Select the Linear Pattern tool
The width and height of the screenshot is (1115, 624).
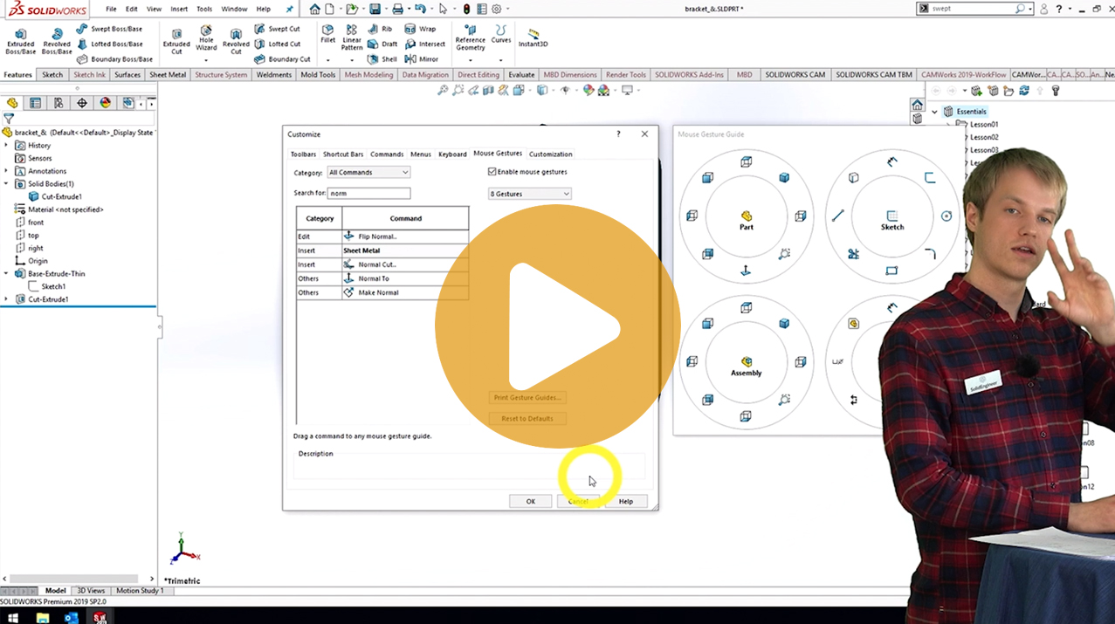tap(352, 38)
